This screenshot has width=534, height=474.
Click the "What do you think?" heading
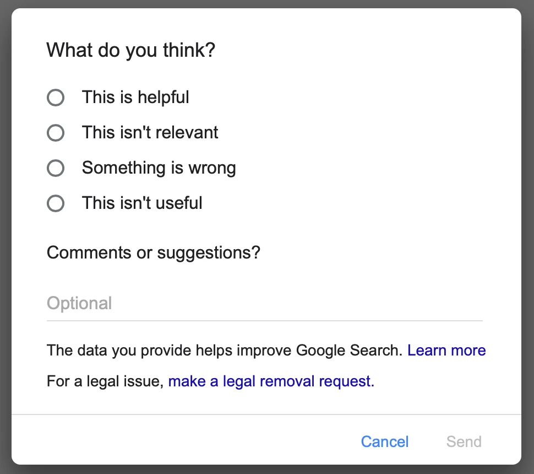tap(131, 51)
